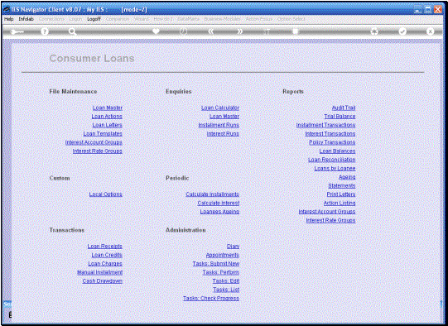Open the Loan Charges link
The width and height of the screenshot is (448, 326).
[105, 263]
